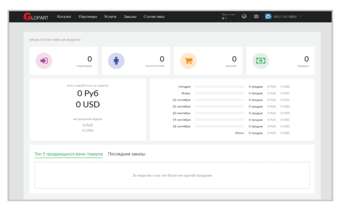Open the Заказы menu
This screenshot has width=343, height=210.
pyautogui.click(x=130, y=17)
